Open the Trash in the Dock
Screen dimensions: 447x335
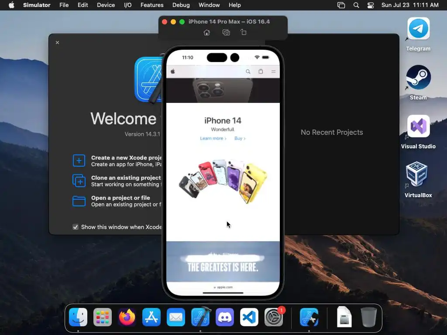point(369,317)
